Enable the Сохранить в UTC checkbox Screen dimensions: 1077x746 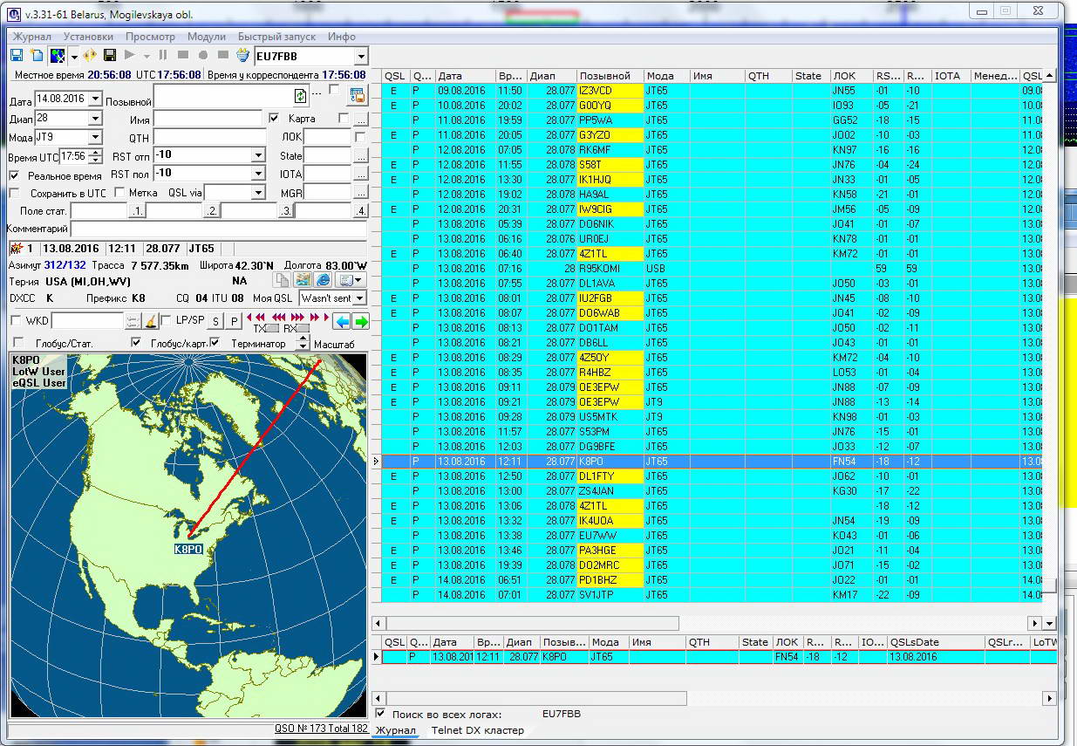(x=14, y=193)
